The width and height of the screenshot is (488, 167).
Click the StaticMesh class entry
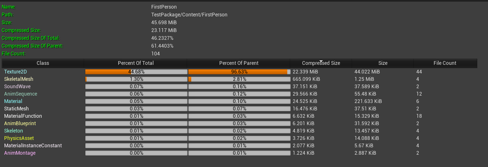pos(16,109)
